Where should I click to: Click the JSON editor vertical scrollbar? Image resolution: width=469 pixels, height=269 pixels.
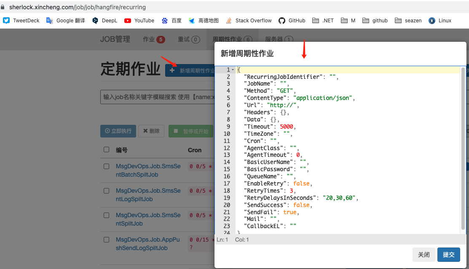(463, 148)
